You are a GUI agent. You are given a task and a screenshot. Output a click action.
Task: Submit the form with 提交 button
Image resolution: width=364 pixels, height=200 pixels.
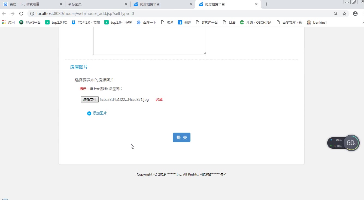coord(181,137)
